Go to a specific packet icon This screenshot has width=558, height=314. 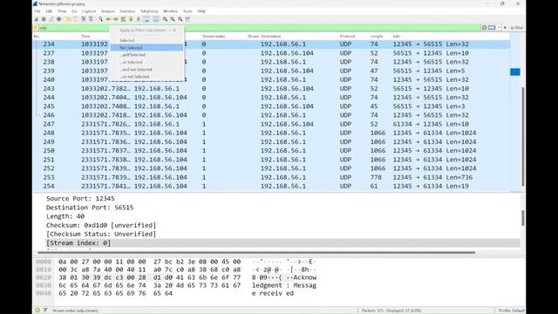click(123, 19)
